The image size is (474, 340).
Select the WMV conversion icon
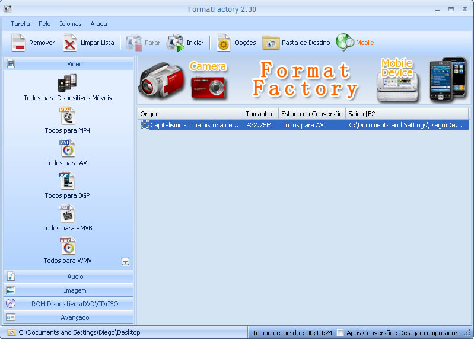[68, 246]
